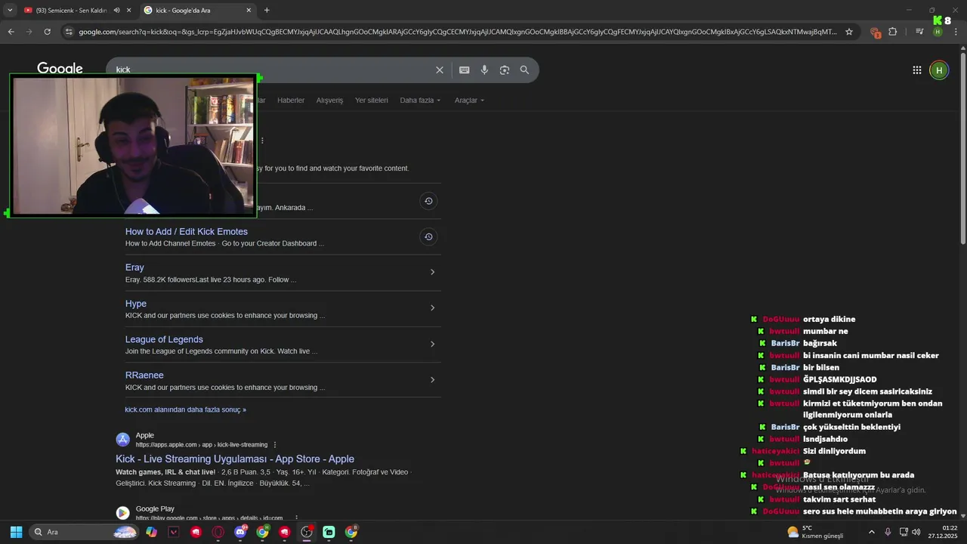
Task: Click the Windows taskbar search box Ara
Action: [84, 532]
